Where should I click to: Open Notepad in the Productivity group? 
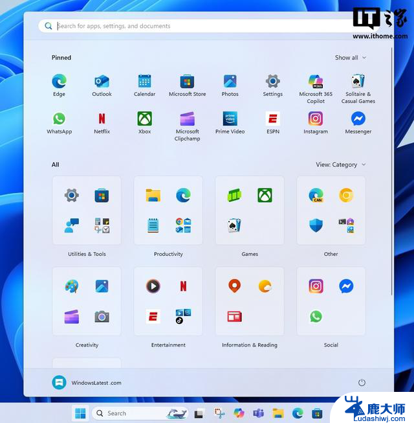[153, 225]
